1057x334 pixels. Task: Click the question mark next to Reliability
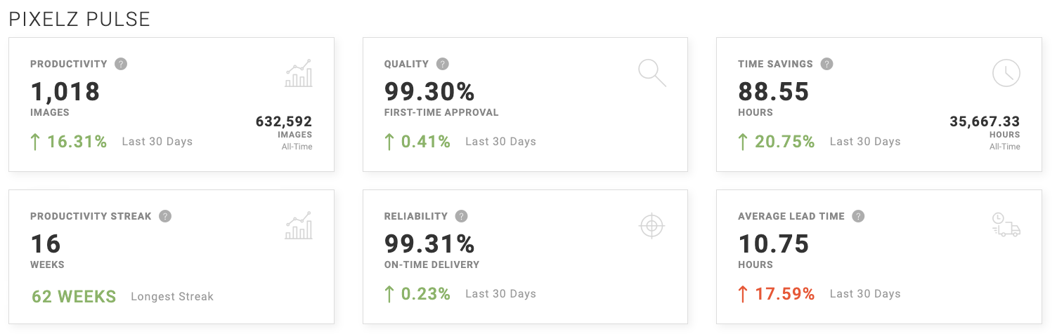[x=461, y=216]
